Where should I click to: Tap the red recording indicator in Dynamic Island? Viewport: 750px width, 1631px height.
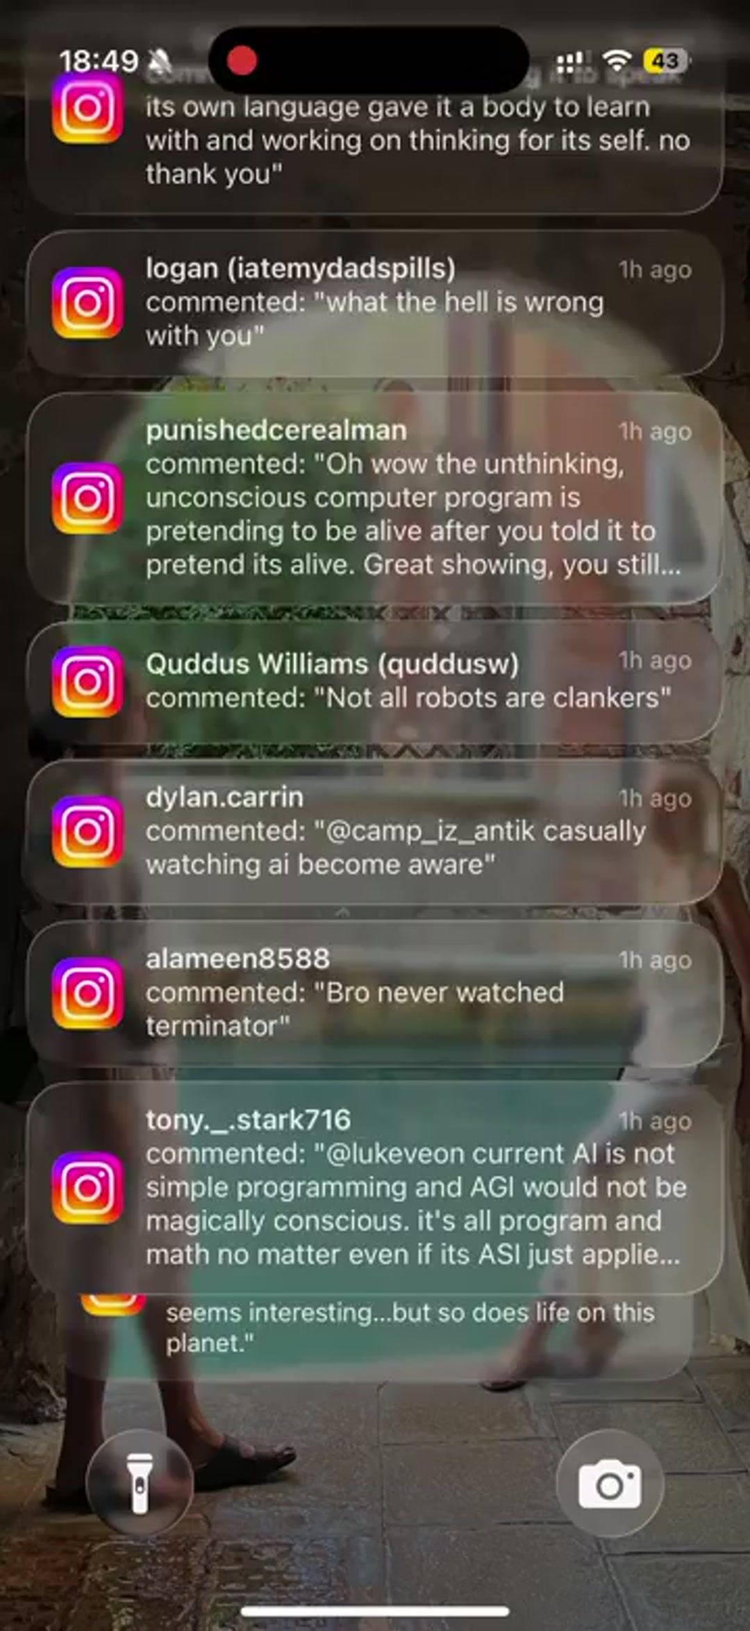242,60
